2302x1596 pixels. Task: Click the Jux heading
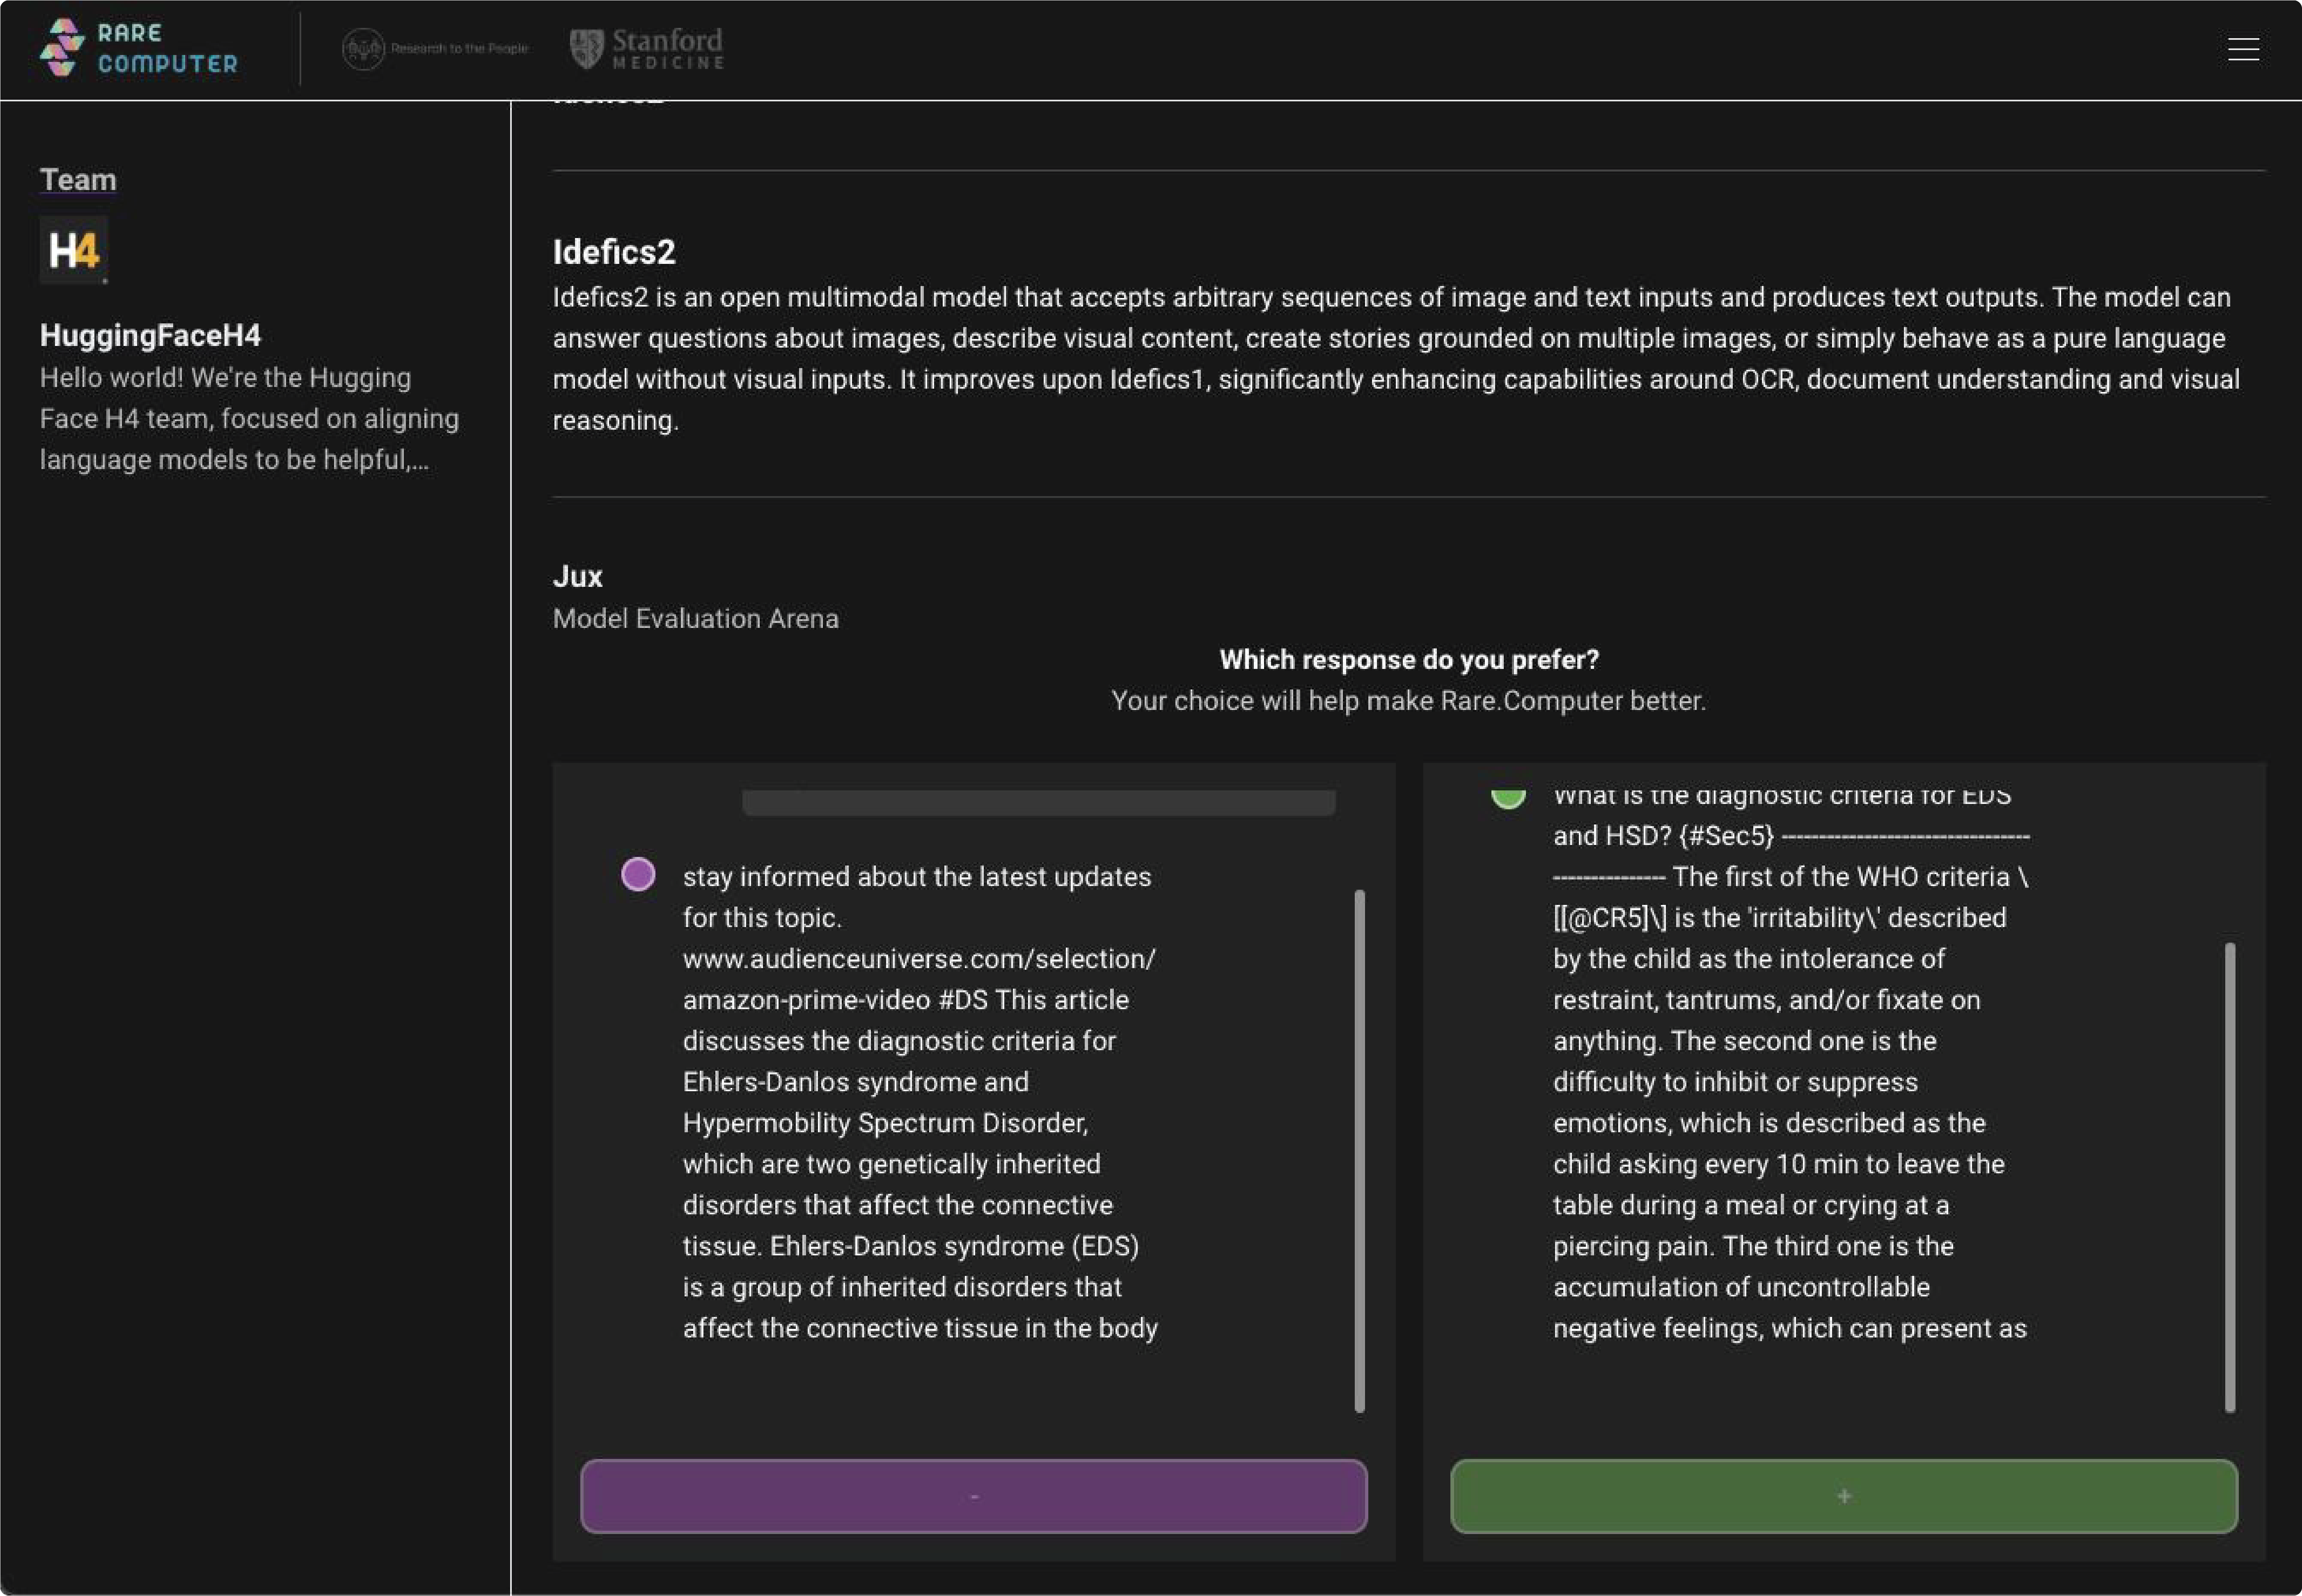578,576
